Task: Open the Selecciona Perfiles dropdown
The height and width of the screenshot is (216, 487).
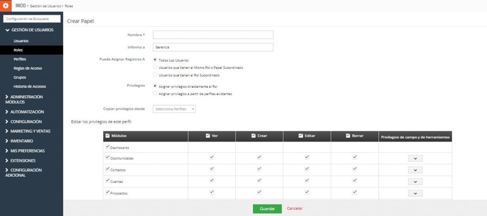Action: (x=175, y=109)
